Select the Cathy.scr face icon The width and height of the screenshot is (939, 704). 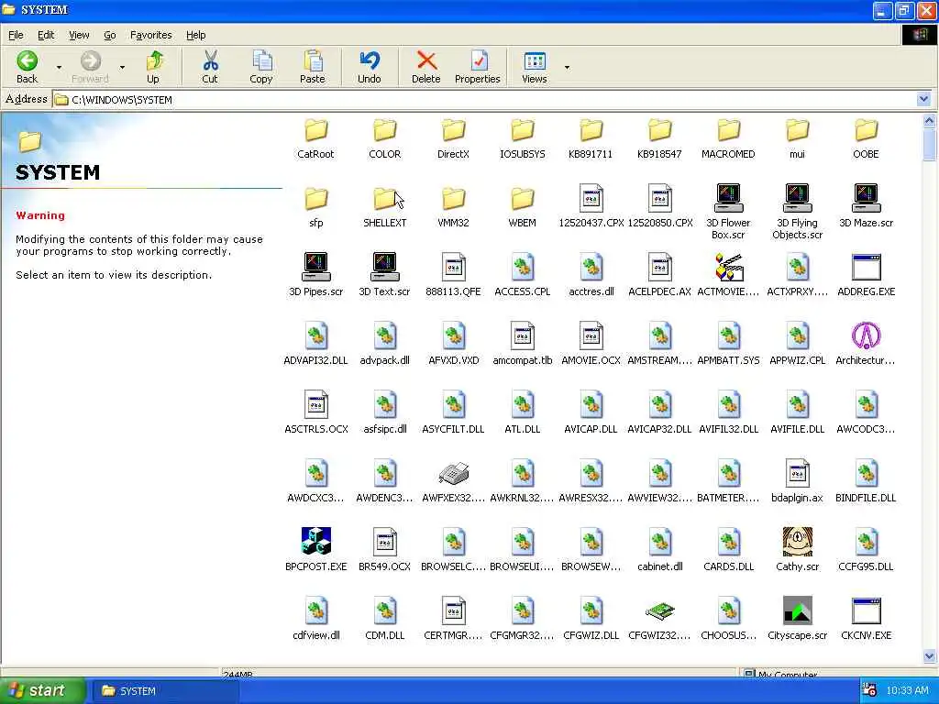tap(797, 542)
